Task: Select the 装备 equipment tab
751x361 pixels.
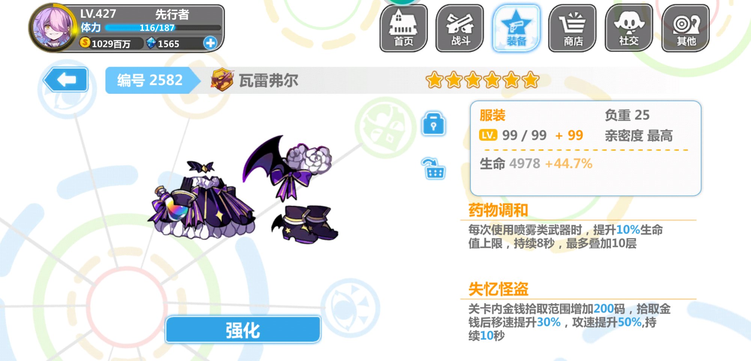Action: [x=516, y=28]
